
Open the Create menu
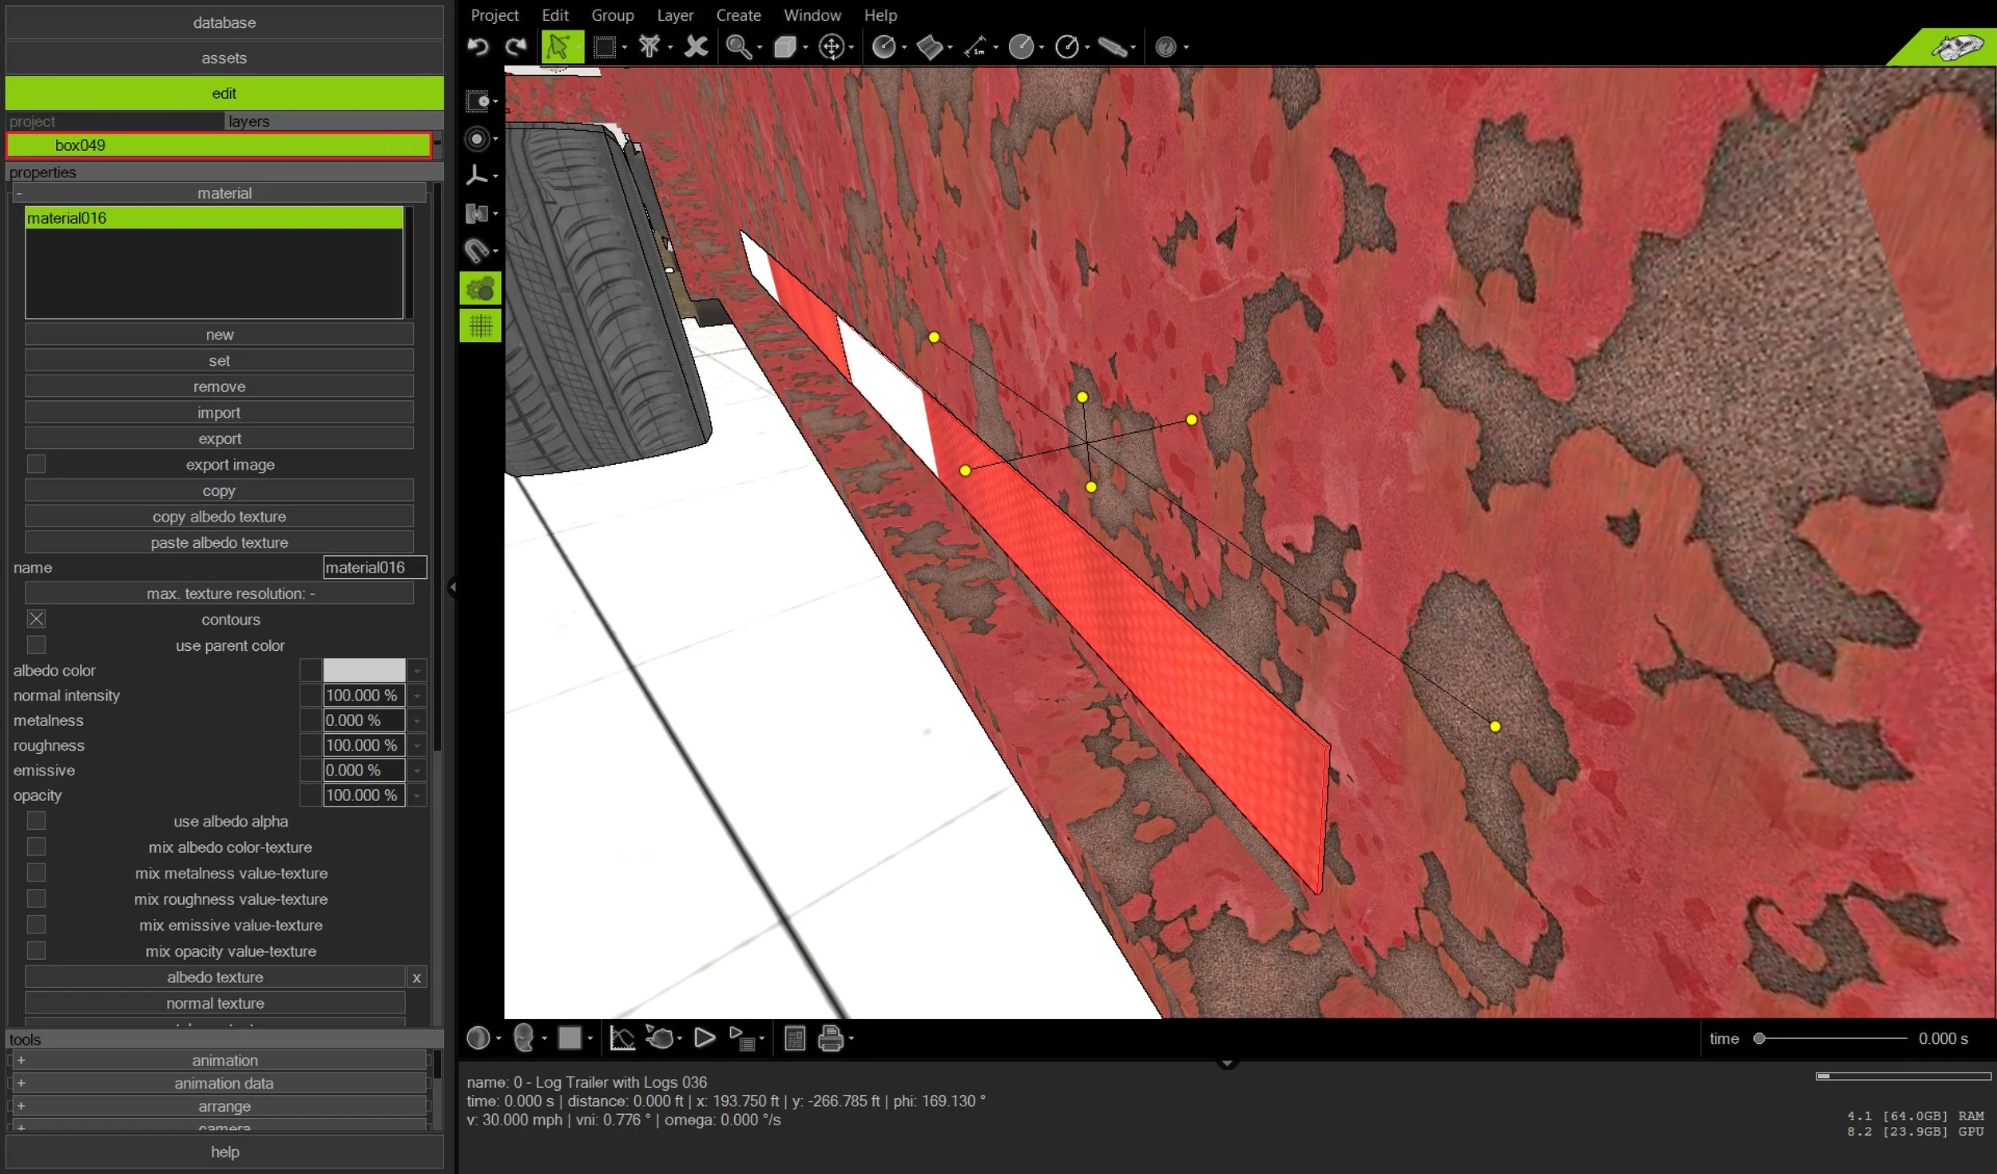tap(737, 15)
